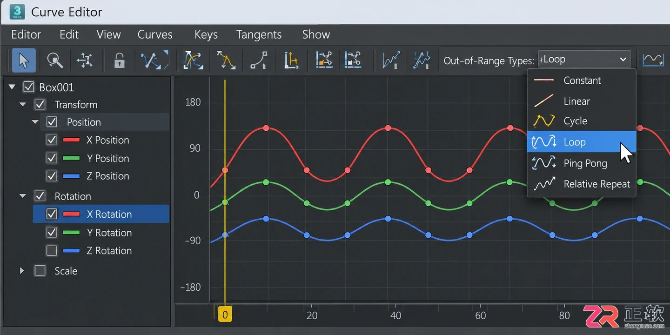Image resolution: width=670 pixels, height=335 pixels.
Task: Click the key-node icon with white square
Action: click(x=353, y=60)
